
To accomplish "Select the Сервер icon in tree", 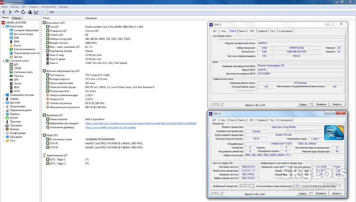I will pyautogui.click(x=7, y=99).
